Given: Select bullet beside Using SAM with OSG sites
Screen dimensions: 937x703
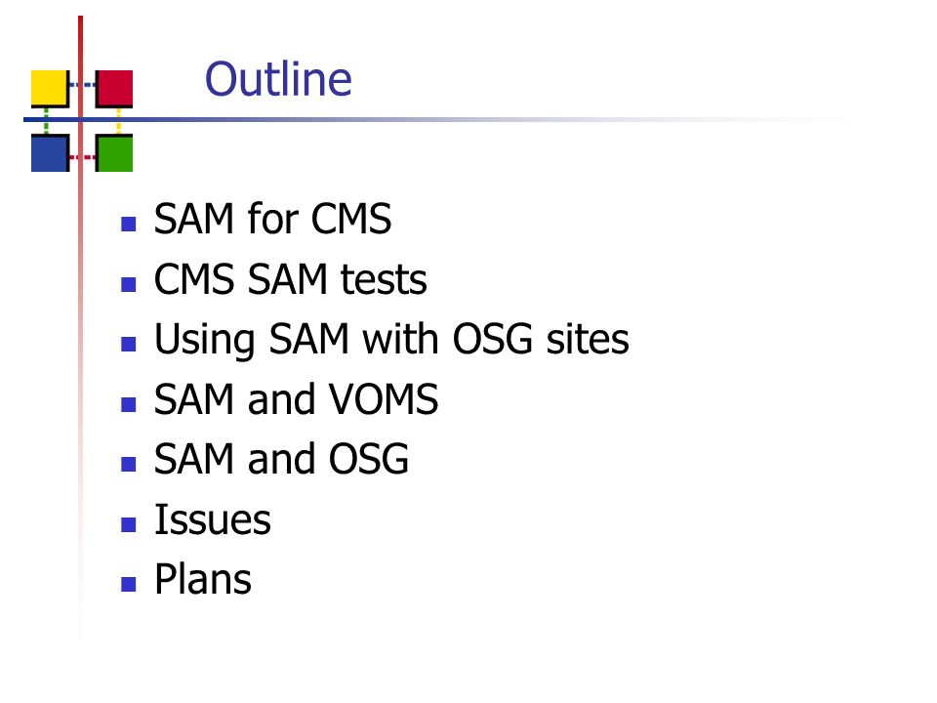Looking at the screenshot, I should click(x=129, y=345).
